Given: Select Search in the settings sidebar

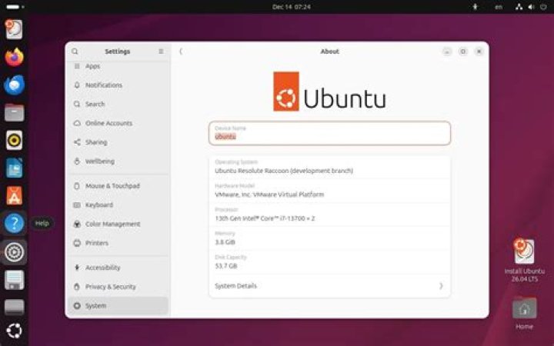Looking at the screenshot, I should coord(118,104).
